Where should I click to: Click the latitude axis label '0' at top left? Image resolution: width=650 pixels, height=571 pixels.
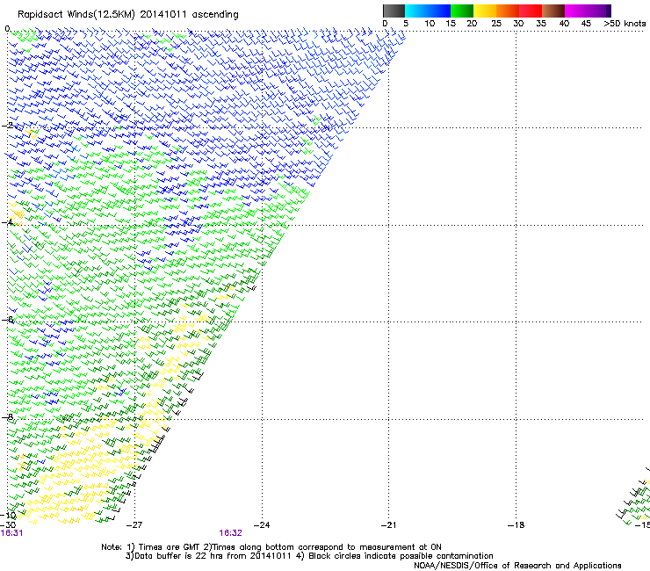[x=7, y=29]
